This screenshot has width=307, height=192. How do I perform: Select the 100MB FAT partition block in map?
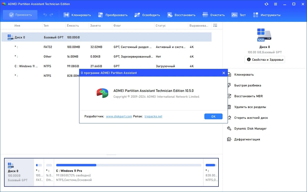point(39,172)
